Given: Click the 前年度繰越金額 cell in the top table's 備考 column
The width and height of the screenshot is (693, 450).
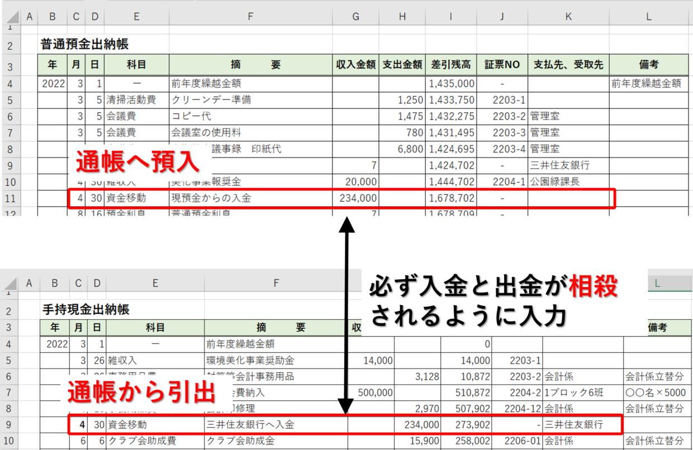Looking at the screenshot, I should (x=649, y=84).
